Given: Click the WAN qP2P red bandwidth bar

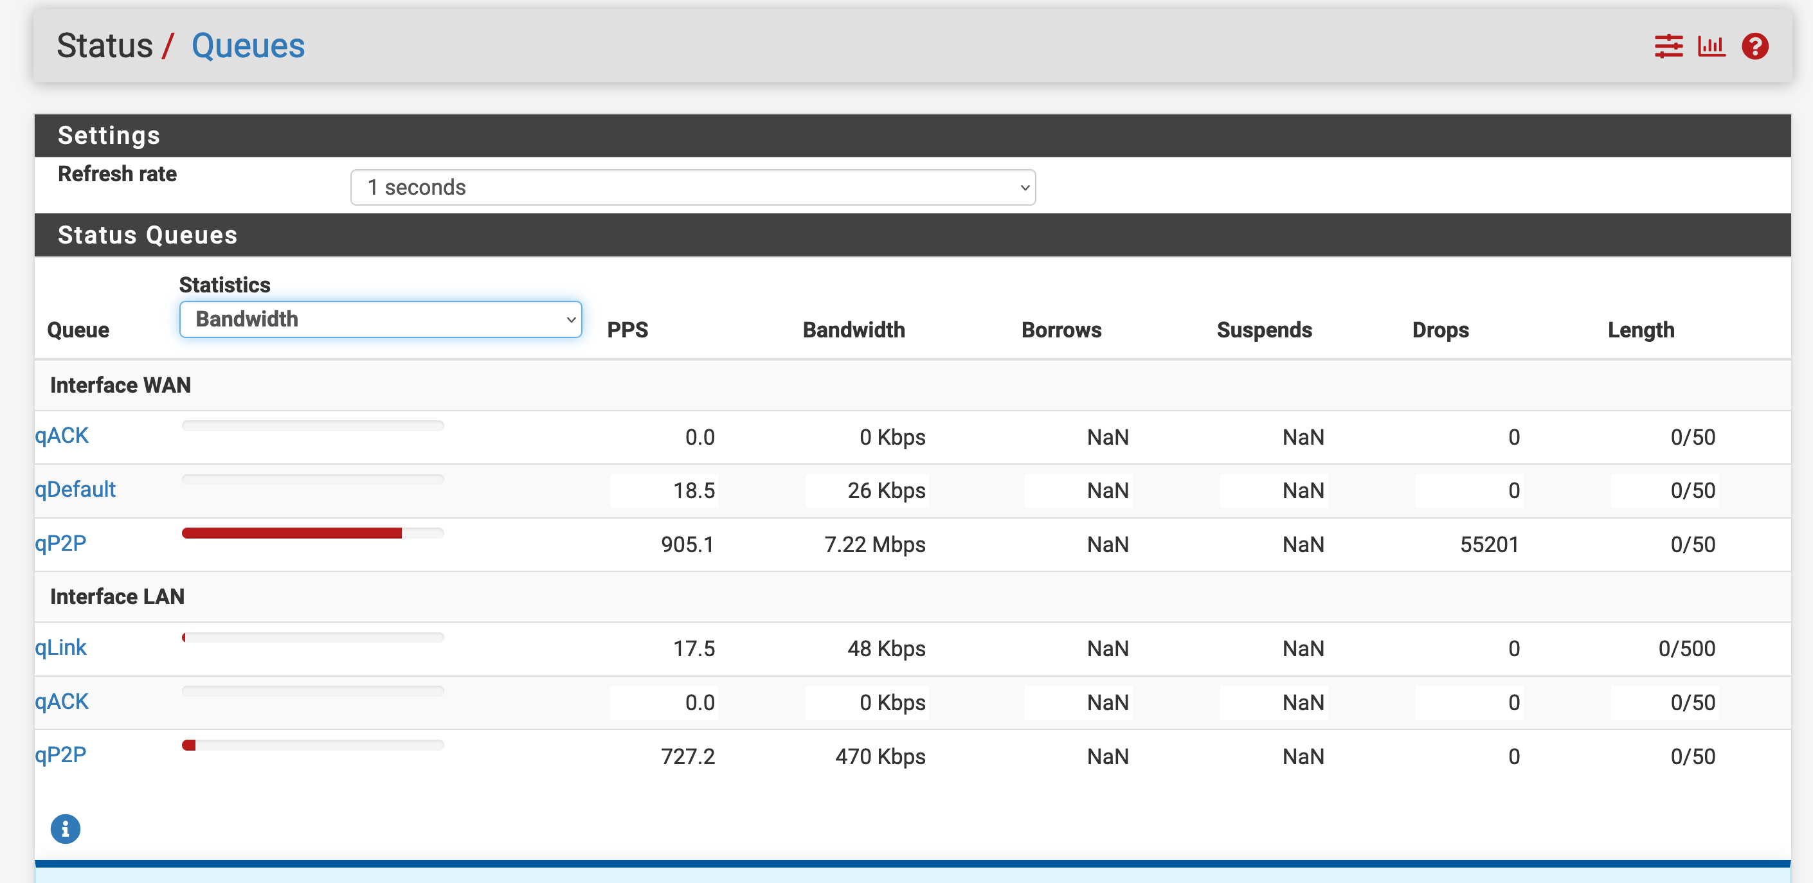Looking at the screenshot, I should pos(291,533).
